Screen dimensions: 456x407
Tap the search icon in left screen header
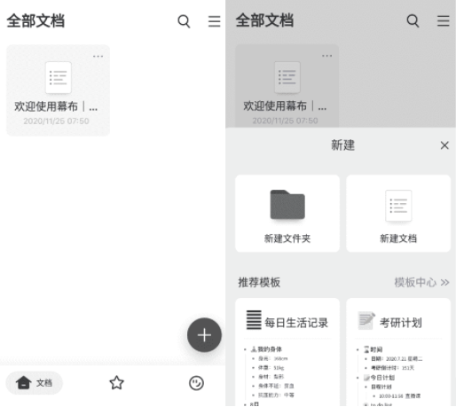(184, 21)
